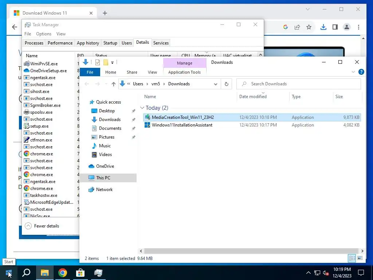
Task: Switch to Task Manager via its taskbar icon
Action: tap(98, 273)
